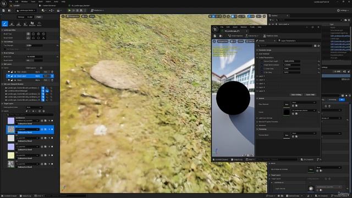Image resolution: width=352 pixels, height=198 pixels.
Task: Click the material Details search field
Action: coord(285,46)
